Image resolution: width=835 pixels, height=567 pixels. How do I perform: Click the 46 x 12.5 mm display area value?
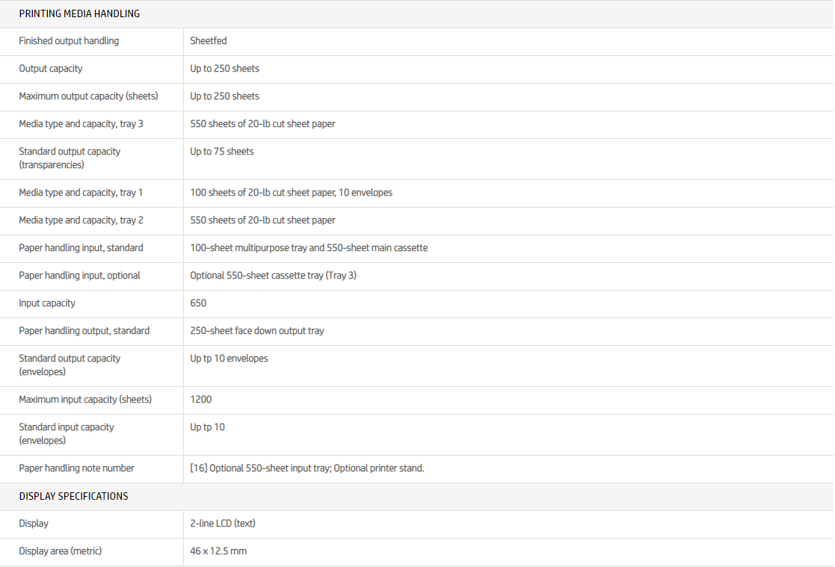218,551
